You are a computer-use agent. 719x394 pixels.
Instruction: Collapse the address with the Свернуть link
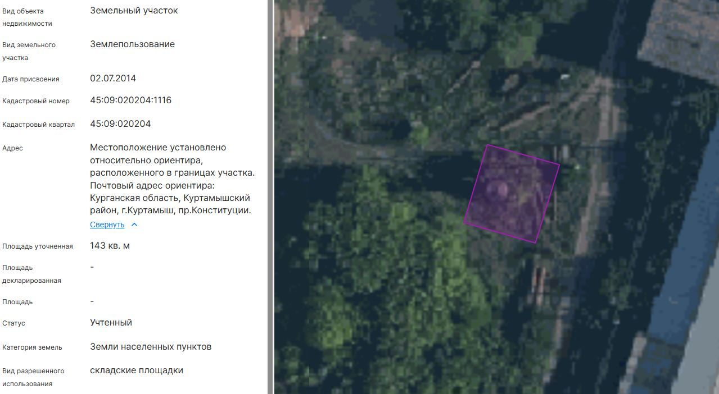tap(107, 225)
